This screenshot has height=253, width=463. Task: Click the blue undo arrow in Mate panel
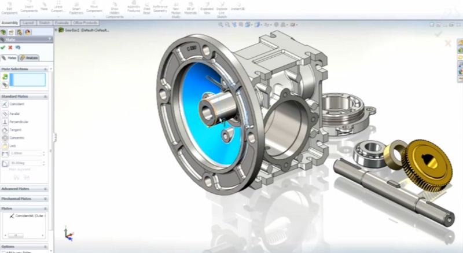coord(18,47)
